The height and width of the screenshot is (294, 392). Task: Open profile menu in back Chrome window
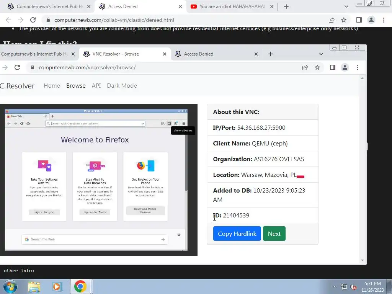pos(371,20)
